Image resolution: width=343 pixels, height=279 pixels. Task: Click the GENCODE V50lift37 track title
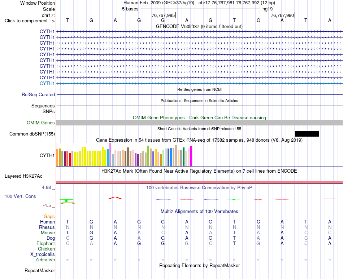199,26
